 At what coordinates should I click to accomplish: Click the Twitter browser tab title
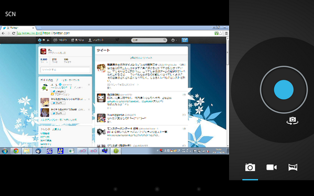pyautogui.click(x=13, y=28)
